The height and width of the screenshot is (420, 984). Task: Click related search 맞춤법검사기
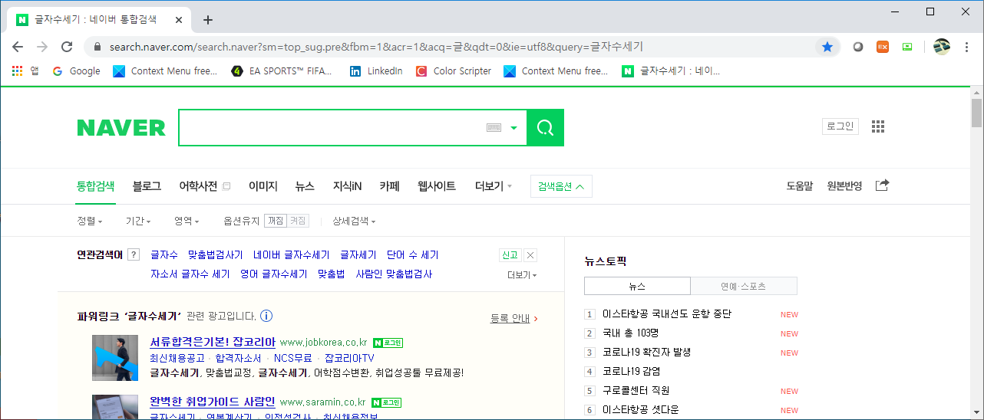tap(215, 255)
